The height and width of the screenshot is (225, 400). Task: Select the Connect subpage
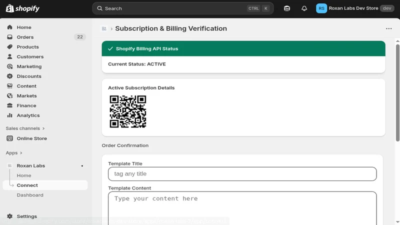pos(45,185)
